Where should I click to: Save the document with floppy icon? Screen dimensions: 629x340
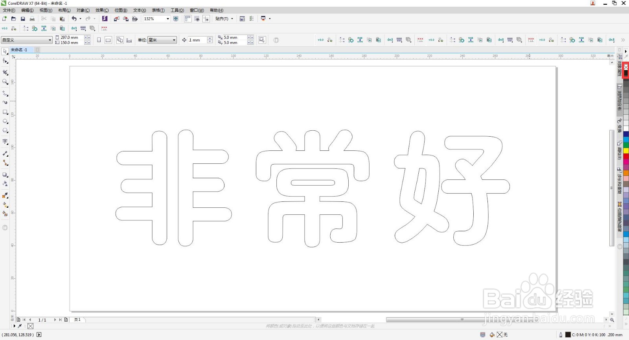(x=23, y=18)
